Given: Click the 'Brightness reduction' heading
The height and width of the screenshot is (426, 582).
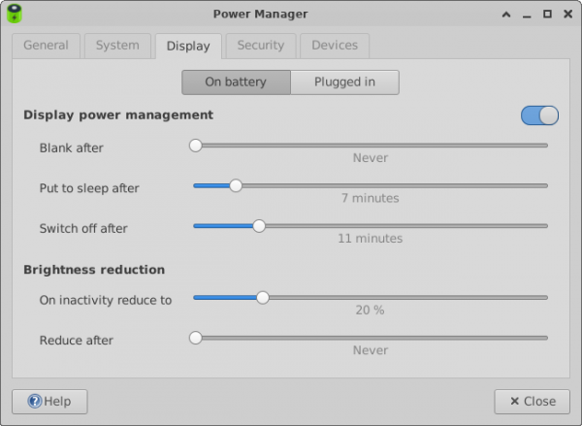Looking at the screenshot, I should pos(94,270).
